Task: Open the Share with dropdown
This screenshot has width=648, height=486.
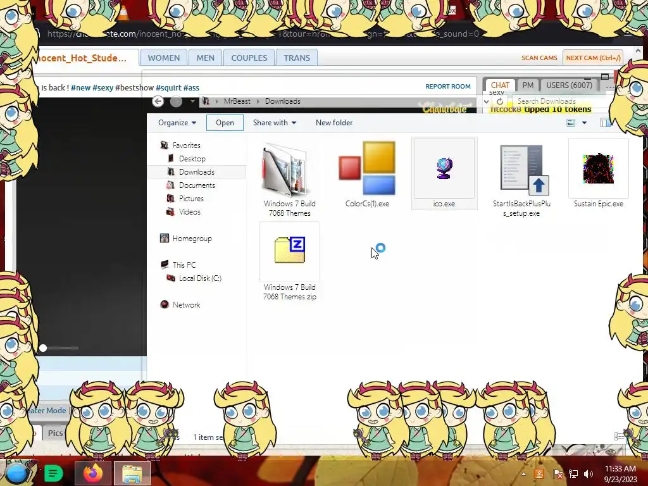Action: [x=275, y=123]
